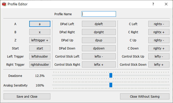Click the DPad Down 'dpdown' button
Viewport: 173px width, 103px height.
tap(99, 48)
